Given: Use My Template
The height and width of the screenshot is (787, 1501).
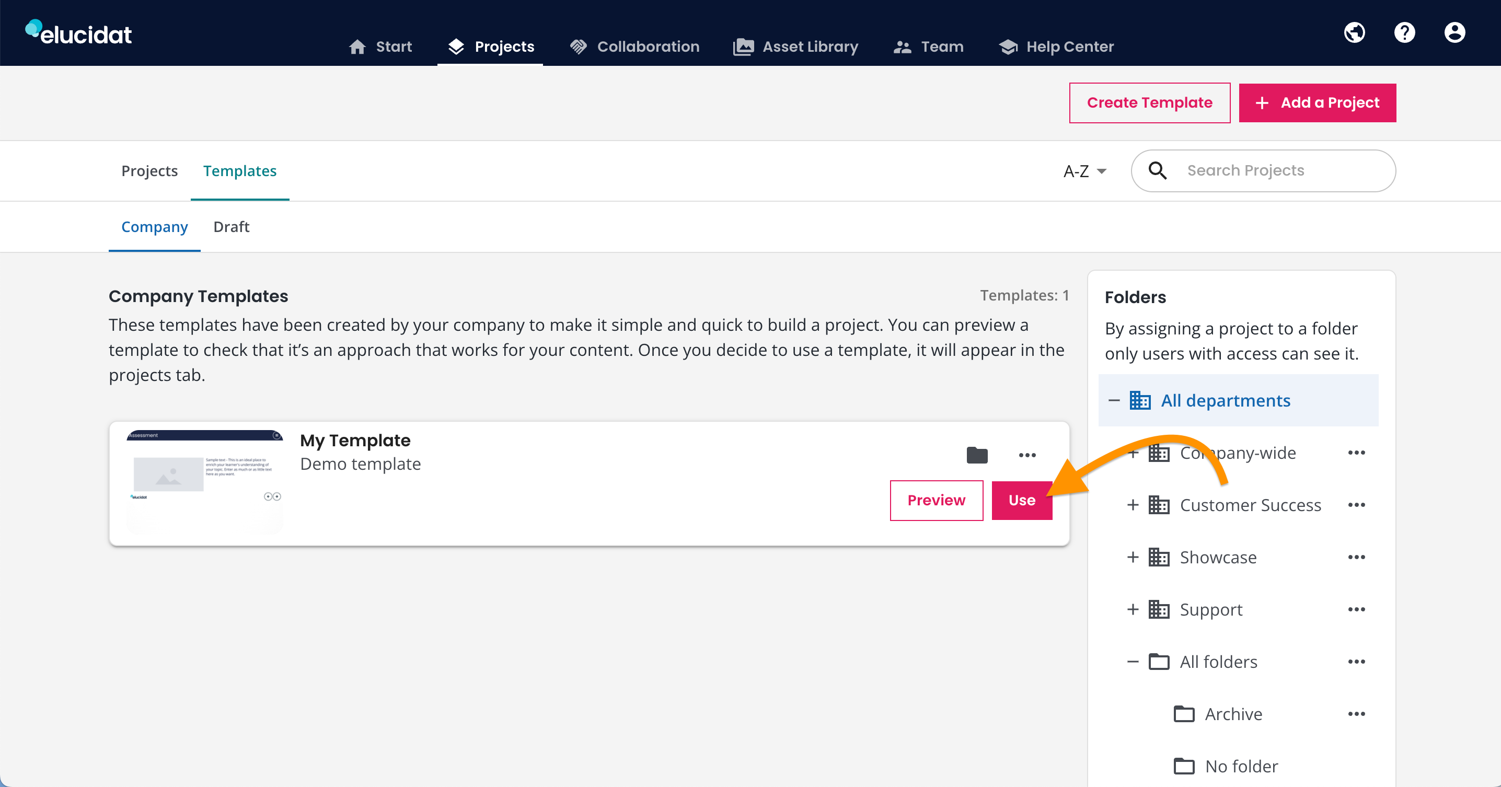Looking at the screenshot, I should pos(1022,500).
